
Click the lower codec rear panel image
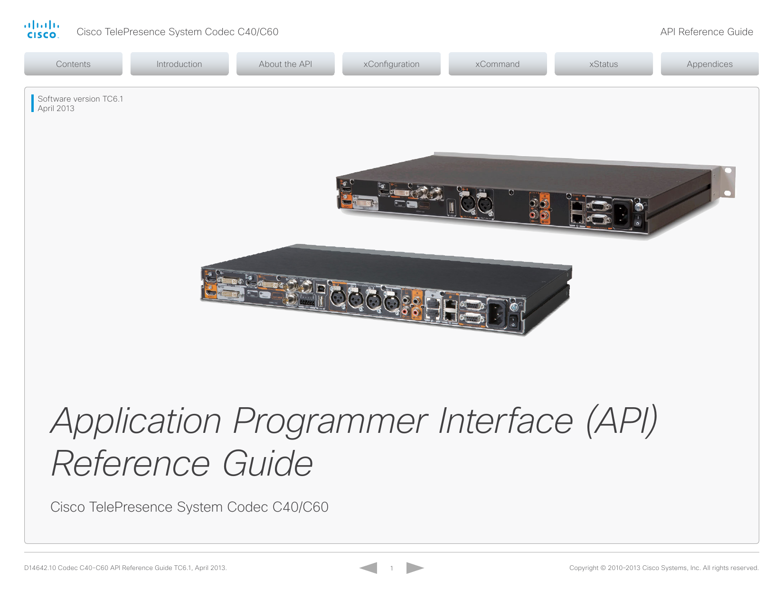[x=386, y=290]
